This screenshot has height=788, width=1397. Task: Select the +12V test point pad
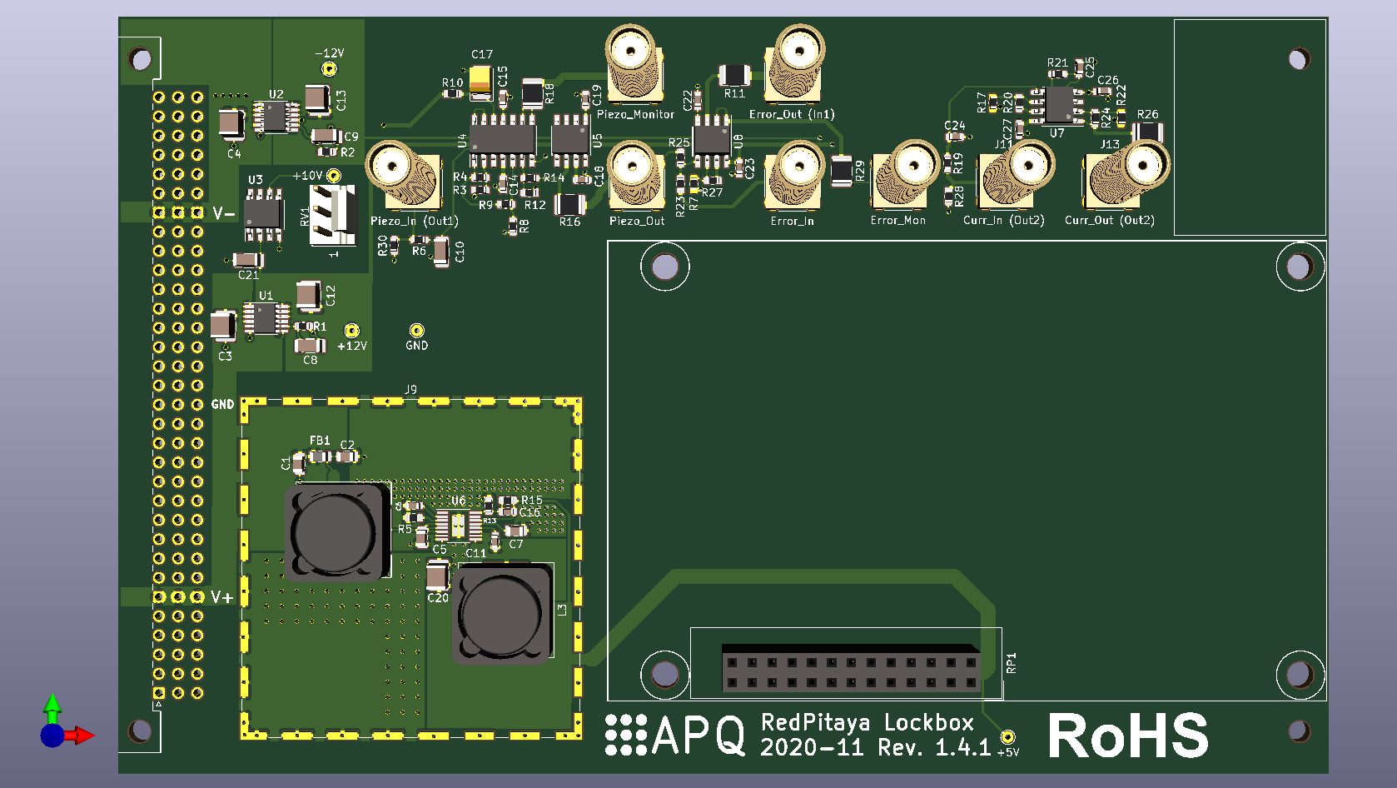(x=352, y=331)
